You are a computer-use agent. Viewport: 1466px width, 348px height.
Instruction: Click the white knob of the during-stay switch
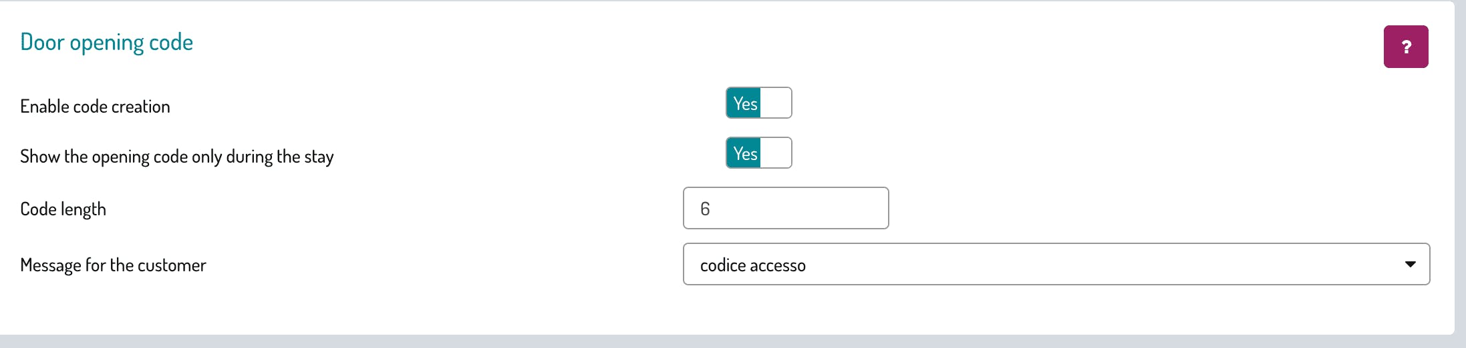[x=775, y=153]
